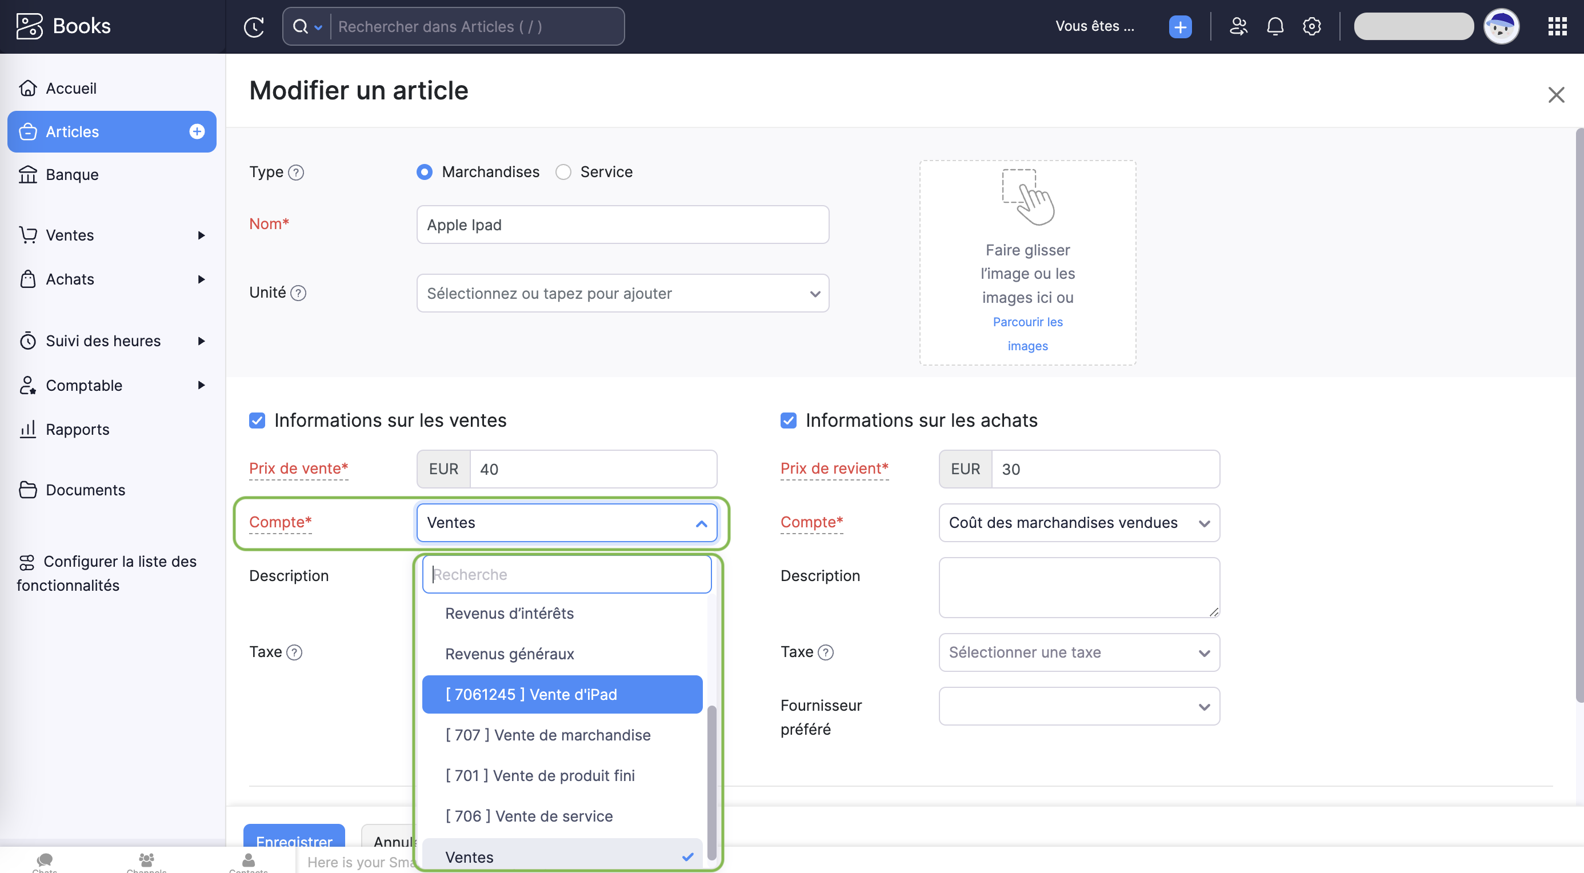Open the notifications bell

(x=1275, y=26)
